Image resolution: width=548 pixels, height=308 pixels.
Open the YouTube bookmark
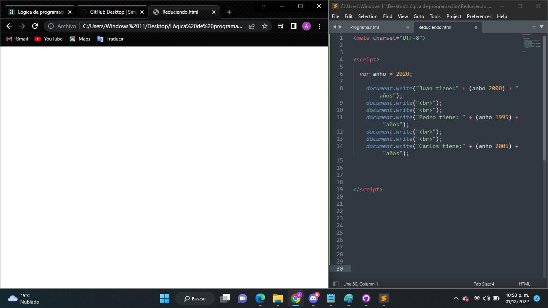pyautogui.click(x=49, y=39)
